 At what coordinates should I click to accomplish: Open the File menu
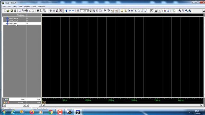tap(4, 6)
